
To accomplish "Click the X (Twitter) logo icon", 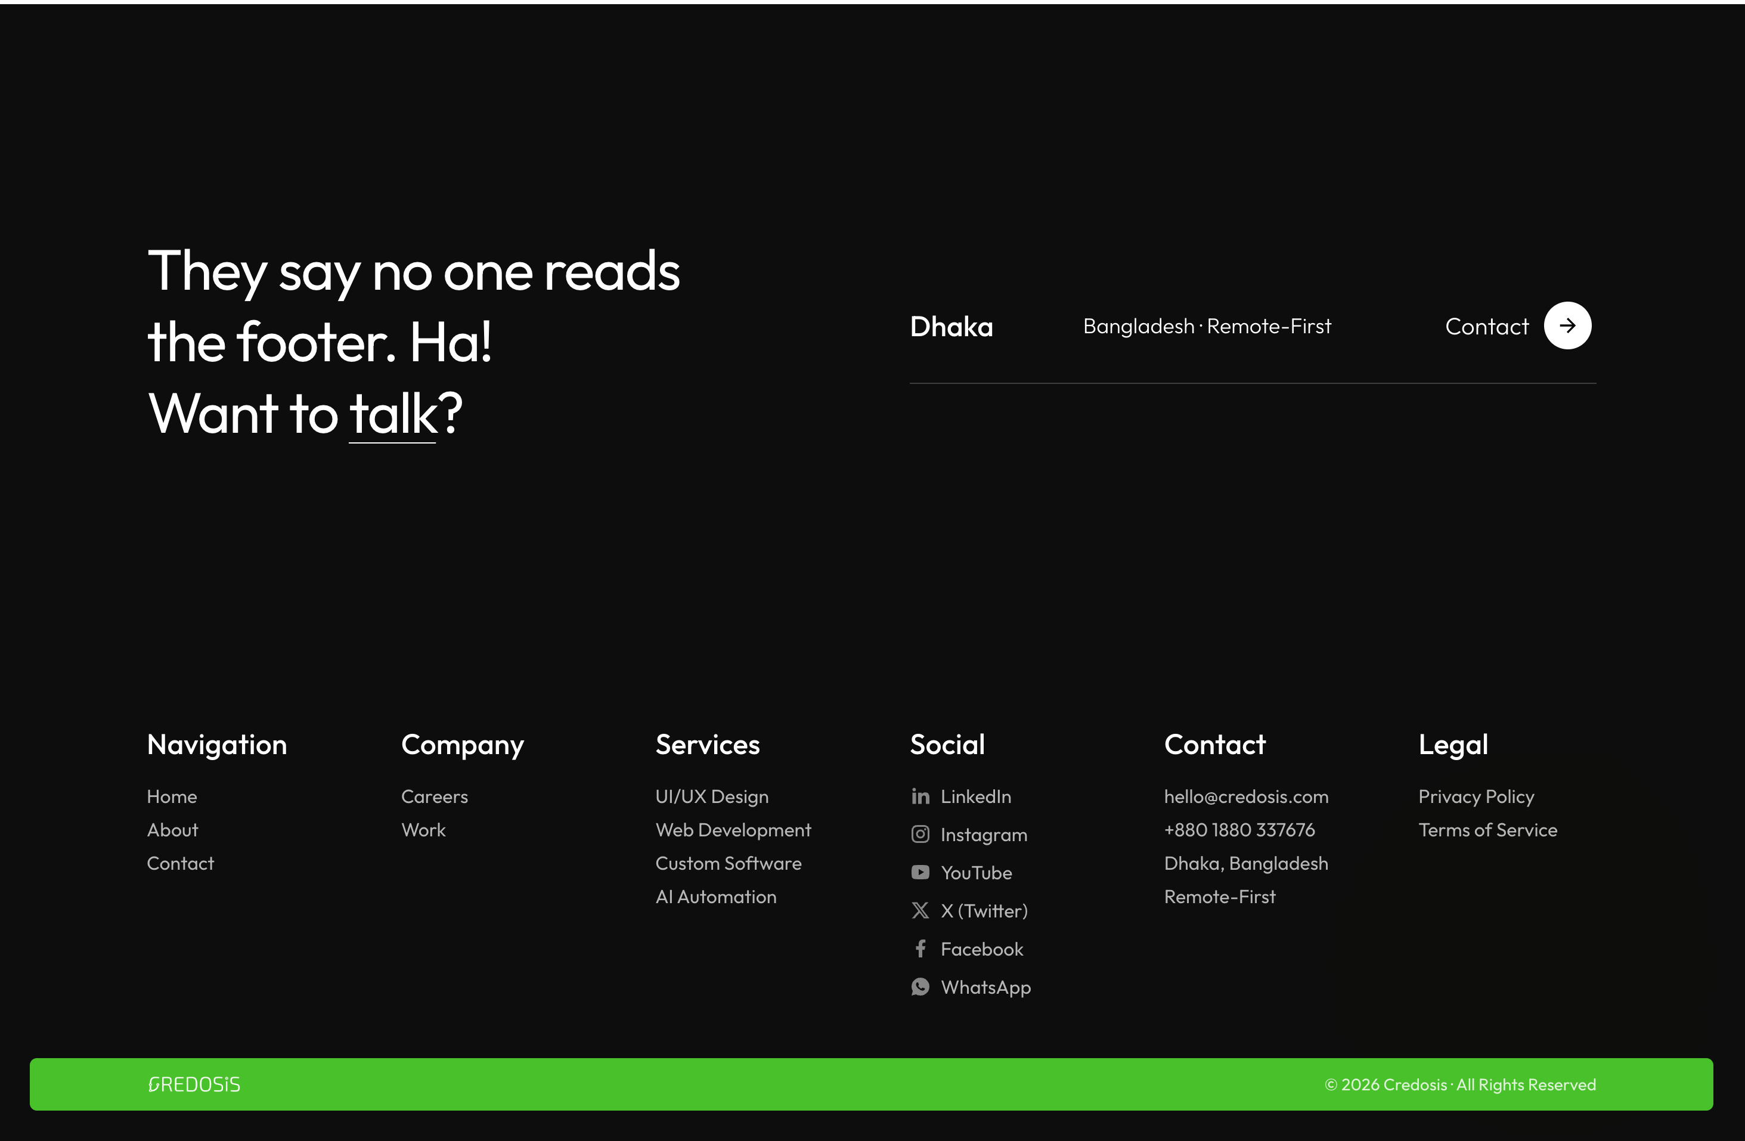I will point(920,911).
